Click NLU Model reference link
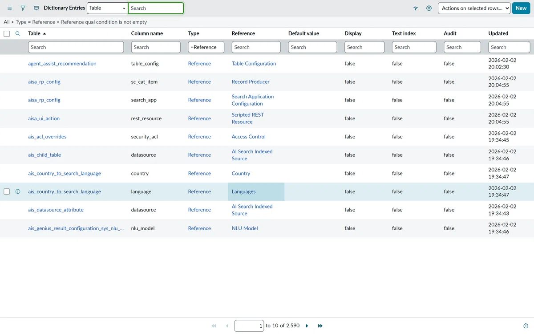This screenshot has height=334, width=534. (245, 228)
